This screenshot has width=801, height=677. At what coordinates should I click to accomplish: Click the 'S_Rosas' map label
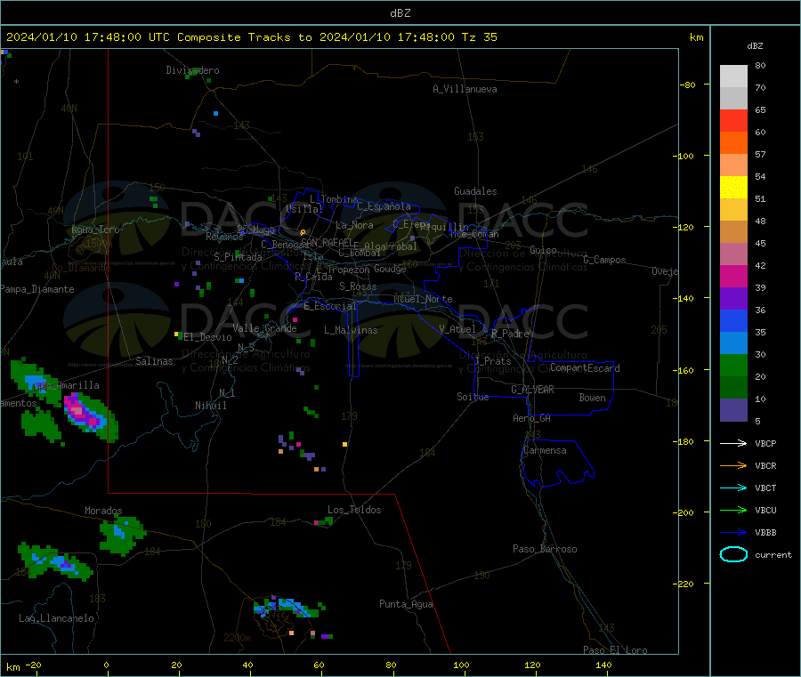pyautogui.click(x=358, y=286)
